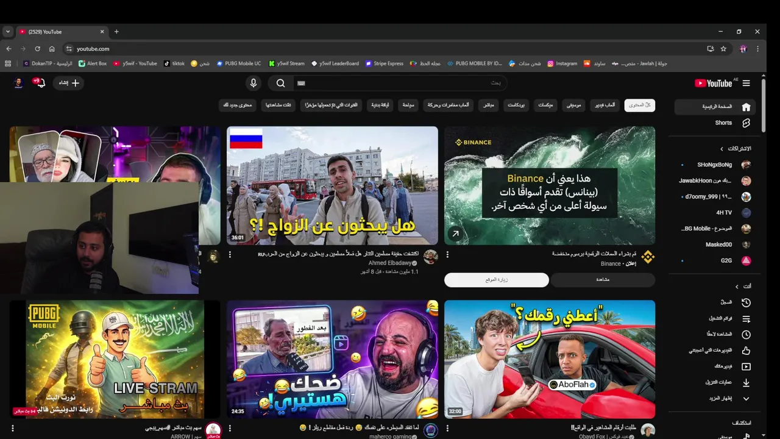The width and height of the screenshot is (780, 439).
Task: Open Ahmed Elbadawy channel avatar
Action: click(430, 257)
